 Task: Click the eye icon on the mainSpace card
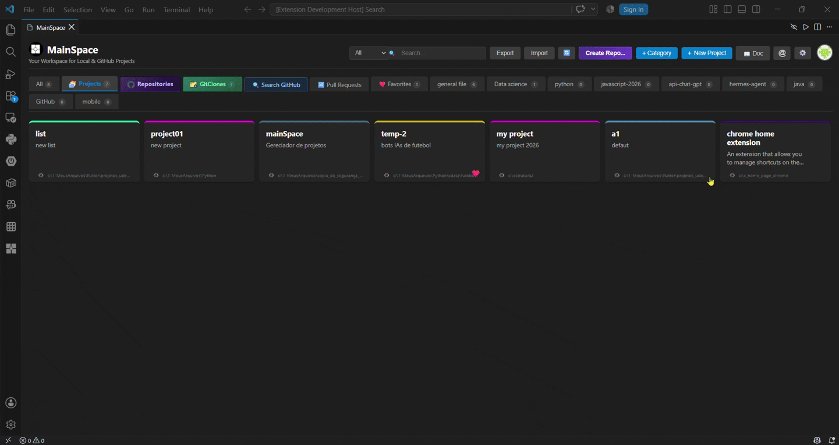(271, 175)
